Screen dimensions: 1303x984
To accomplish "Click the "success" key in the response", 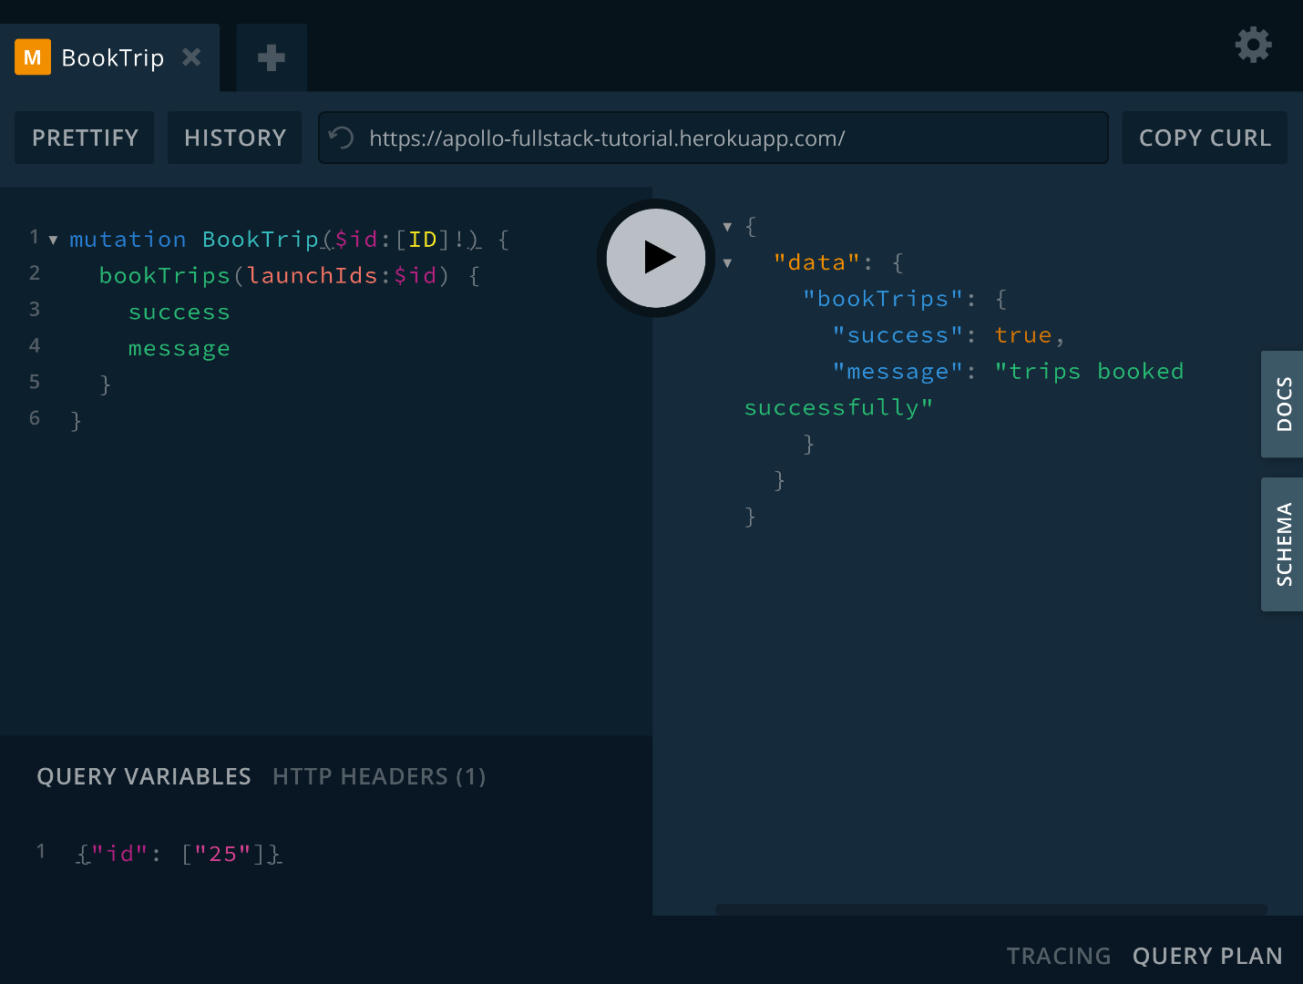I will click(x=898, y=335).
